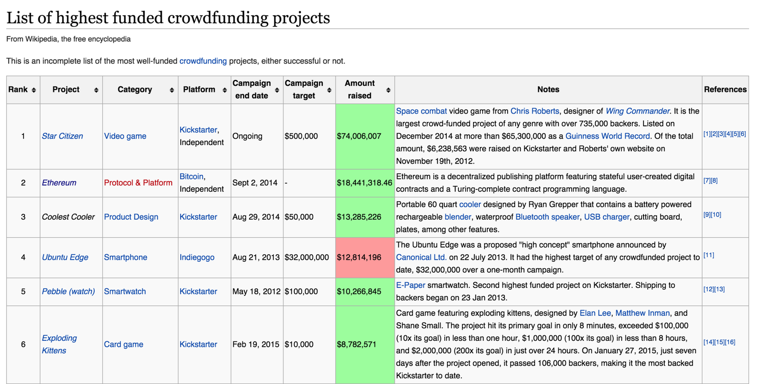This screenshot has height=384, width=757.
Task: Open the crowdfunding link in intro
Action: [203, 61]
